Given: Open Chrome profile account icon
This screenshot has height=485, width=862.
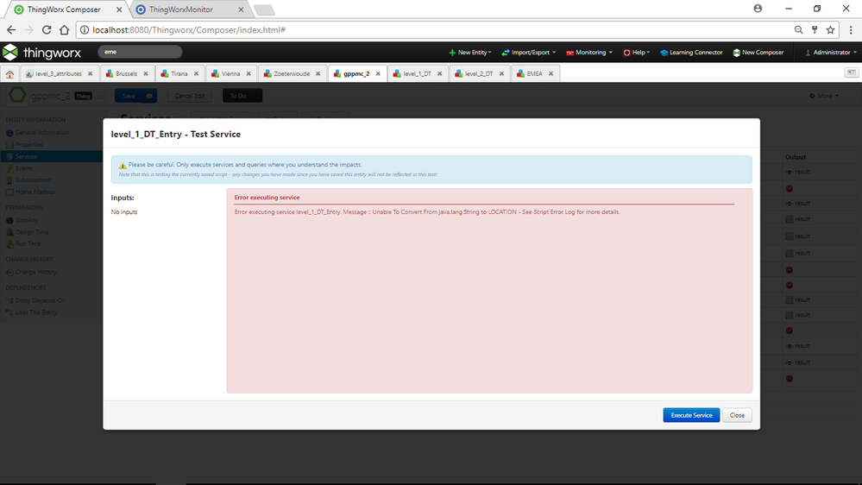Looking at the screenshot, I should click(758, 9).
